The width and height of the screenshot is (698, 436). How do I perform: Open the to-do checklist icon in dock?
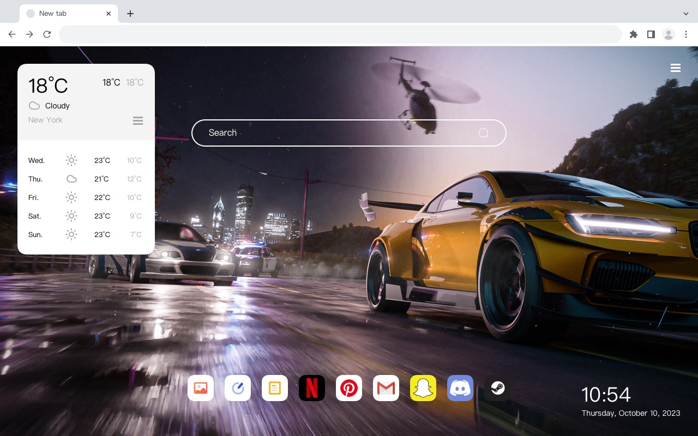238,388
